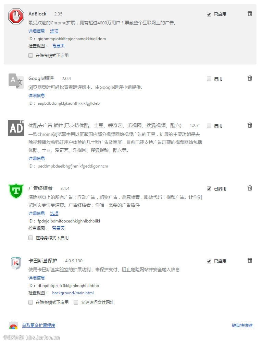Click the 优酷去广告 插件 title text
The width and height of the screenshot is (263, 343).
[x=105, y=125]
